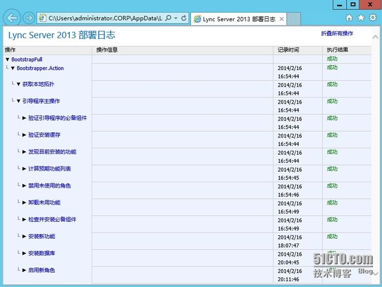
Task: Click the 成功 result for BootstrapFull
Action: point(332,59)
